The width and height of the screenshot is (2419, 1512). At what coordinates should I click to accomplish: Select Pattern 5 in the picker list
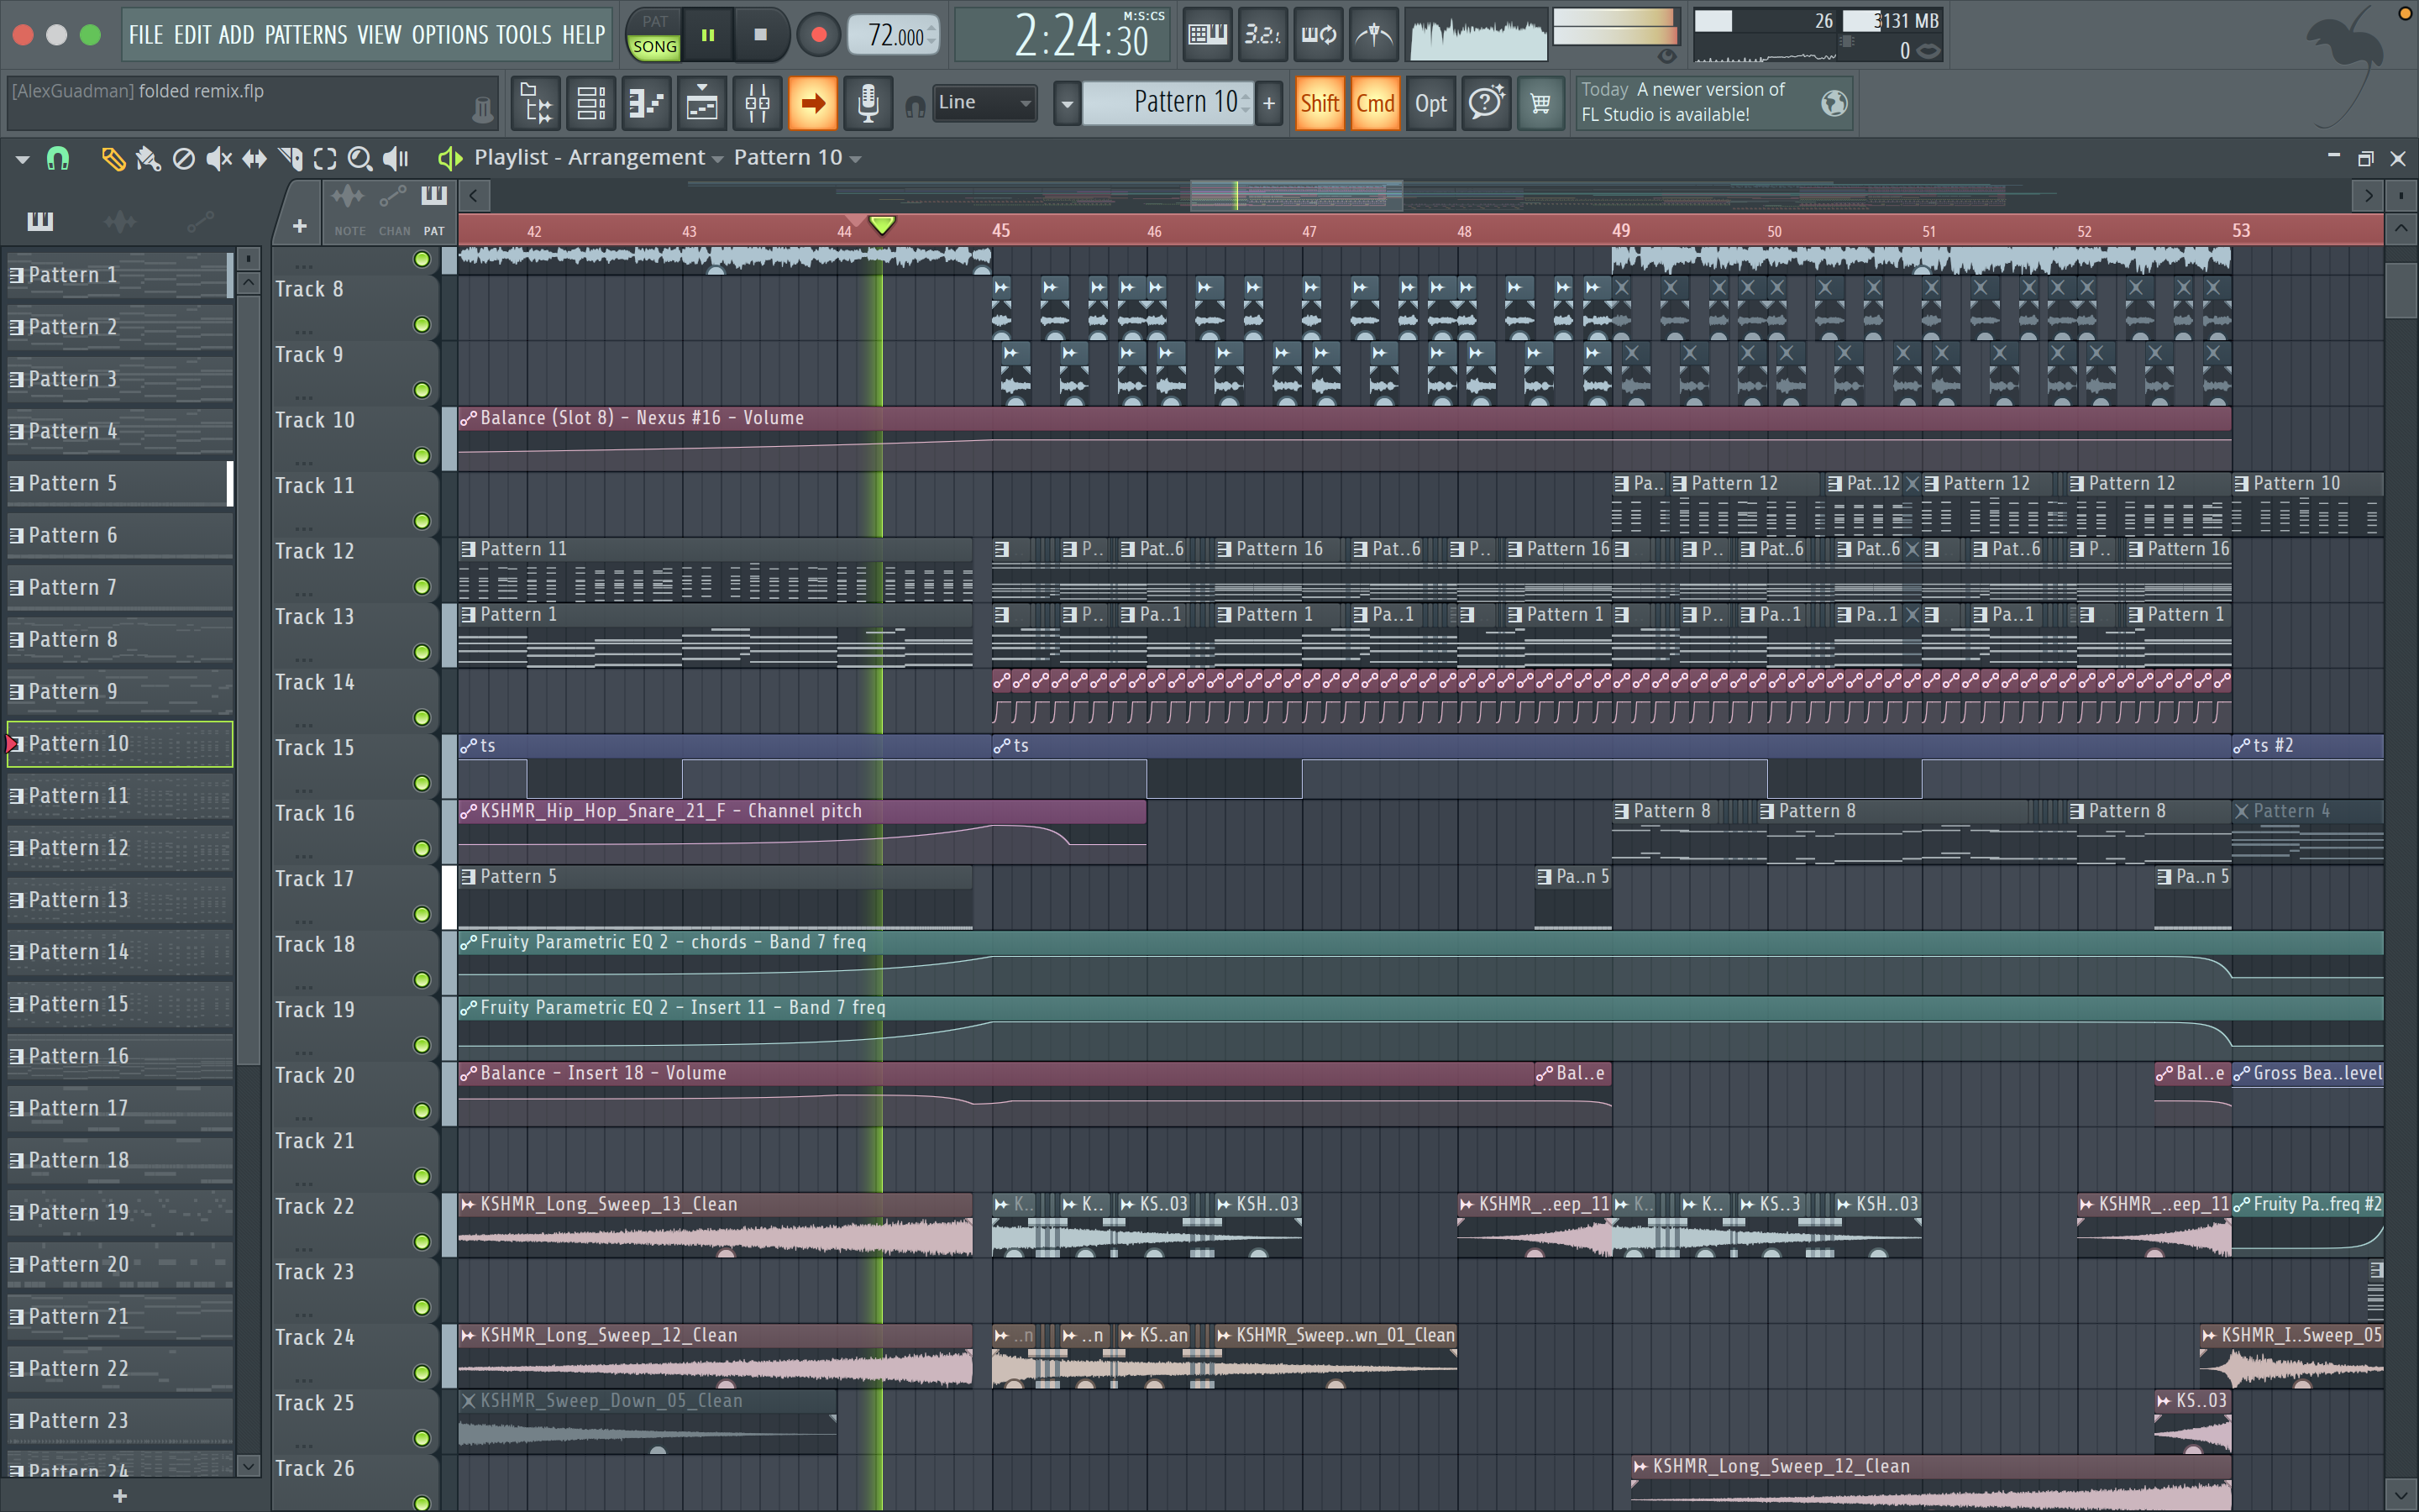coord(120,484)
